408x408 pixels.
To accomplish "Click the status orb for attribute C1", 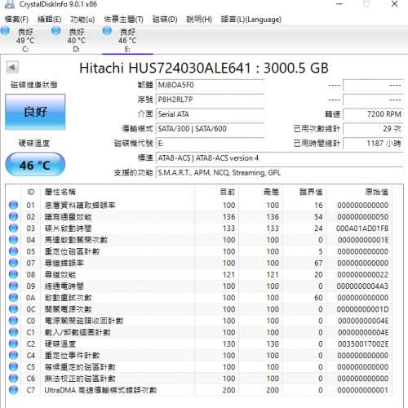I will coord(13,332).
